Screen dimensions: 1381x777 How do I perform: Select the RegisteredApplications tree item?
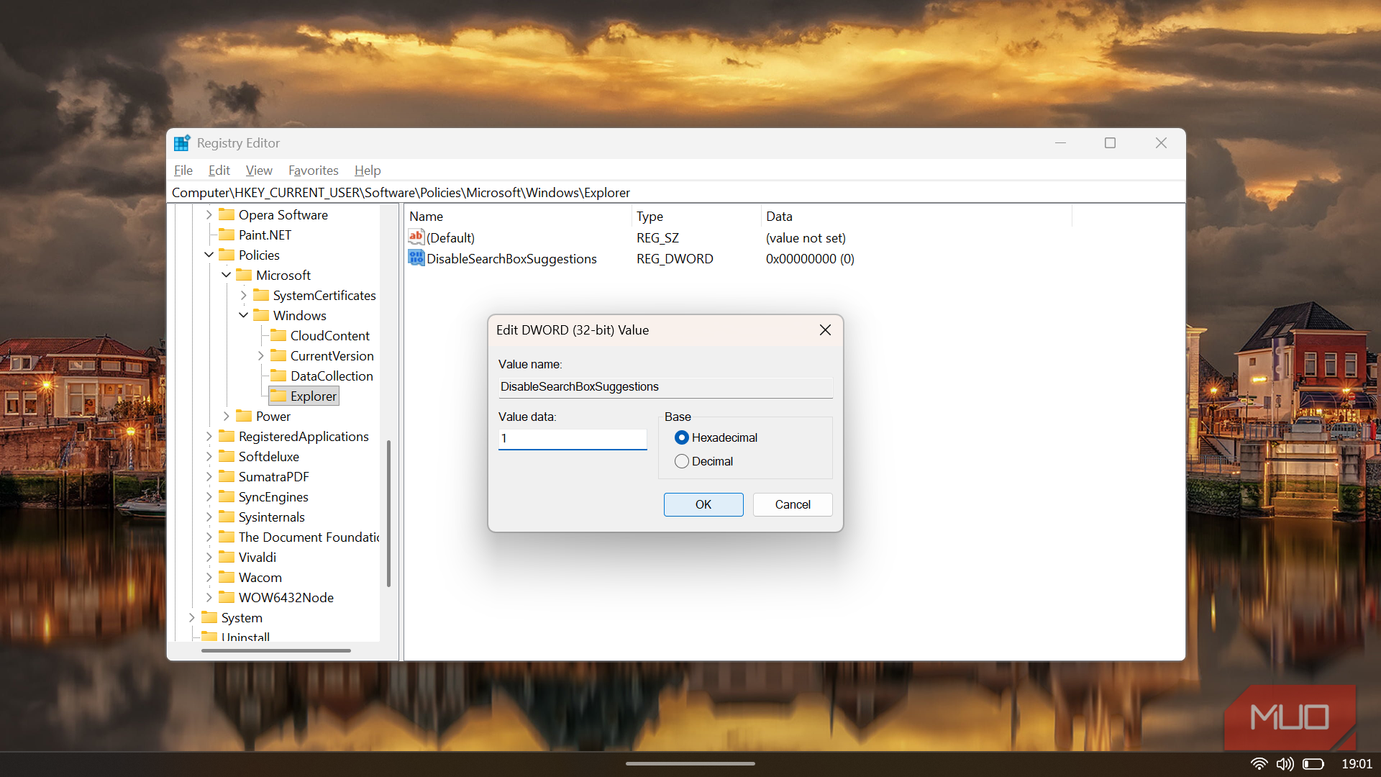point(304,436)
